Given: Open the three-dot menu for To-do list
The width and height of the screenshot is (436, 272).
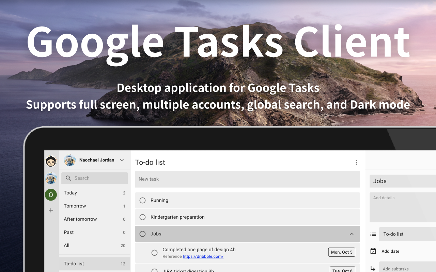Looking at the screenshot, I should 356,163.
